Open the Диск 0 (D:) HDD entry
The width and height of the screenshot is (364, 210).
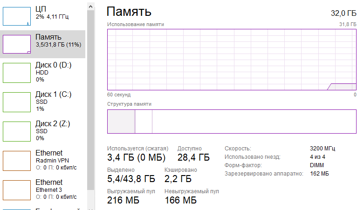point(53,72)
